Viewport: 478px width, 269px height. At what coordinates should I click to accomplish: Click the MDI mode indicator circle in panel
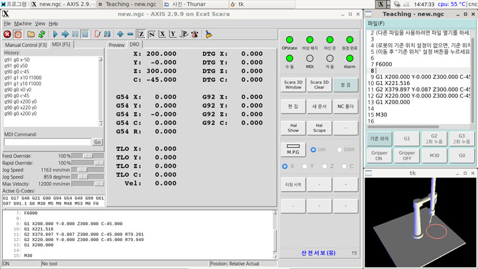(x=309, y=58)
